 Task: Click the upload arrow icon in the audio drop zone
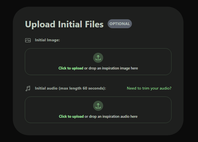(x=98, y=106)
